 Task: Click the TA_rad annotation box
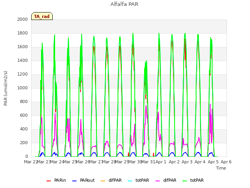pos(42,16)
